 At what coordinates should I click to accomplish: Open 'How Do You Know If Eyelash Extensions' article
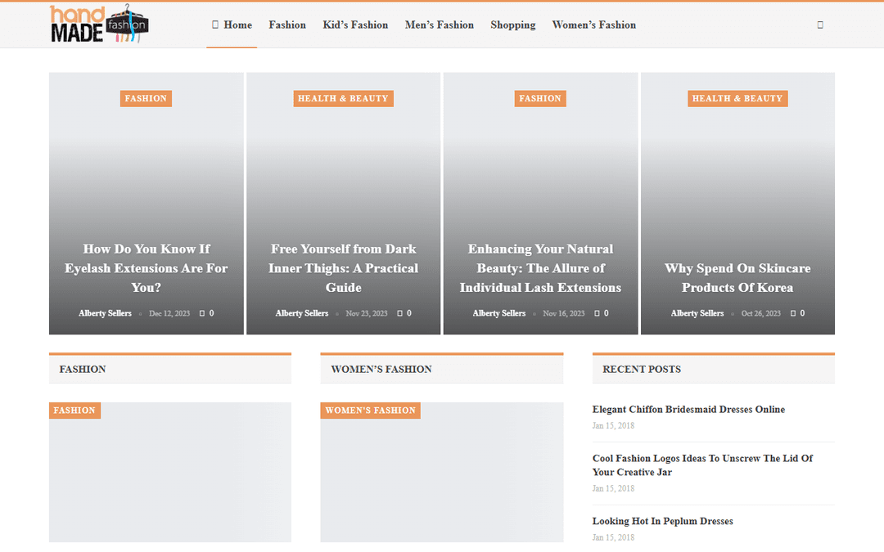point(146,268)
